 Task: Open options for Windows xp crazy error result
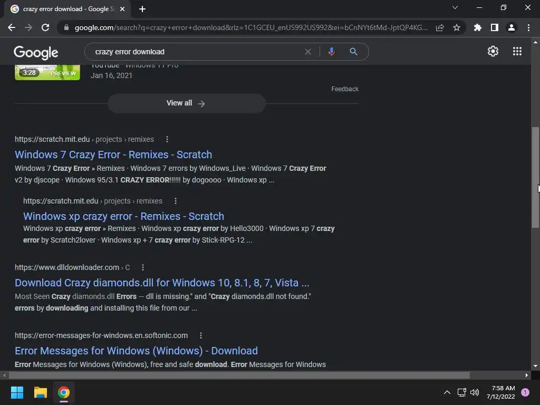point(176,201)
